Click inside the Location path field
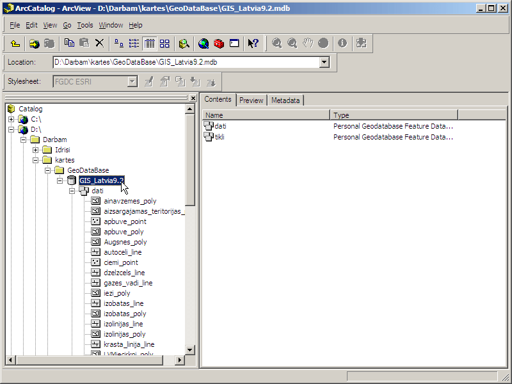This screenshot has width=512, height=384. 186,62
